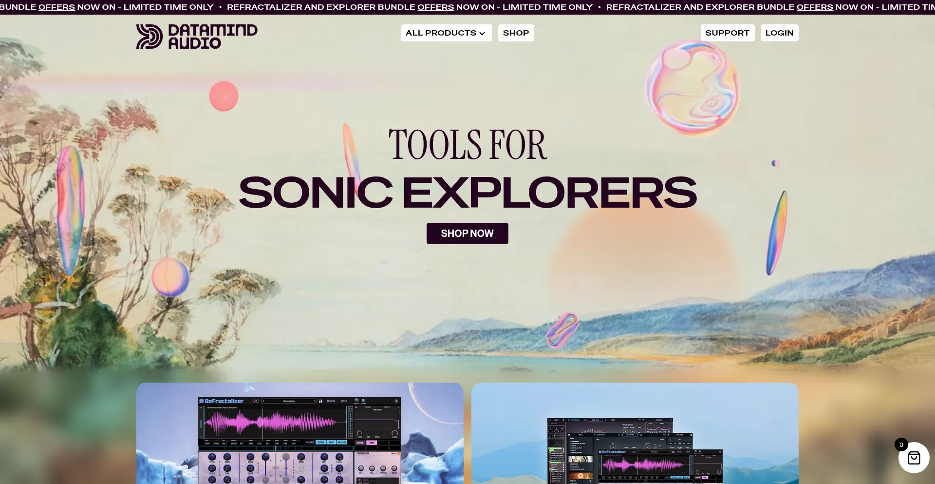Open the shopping cart bag icon
The width and height of the screenshot is (935, 484).
(914, 458)
